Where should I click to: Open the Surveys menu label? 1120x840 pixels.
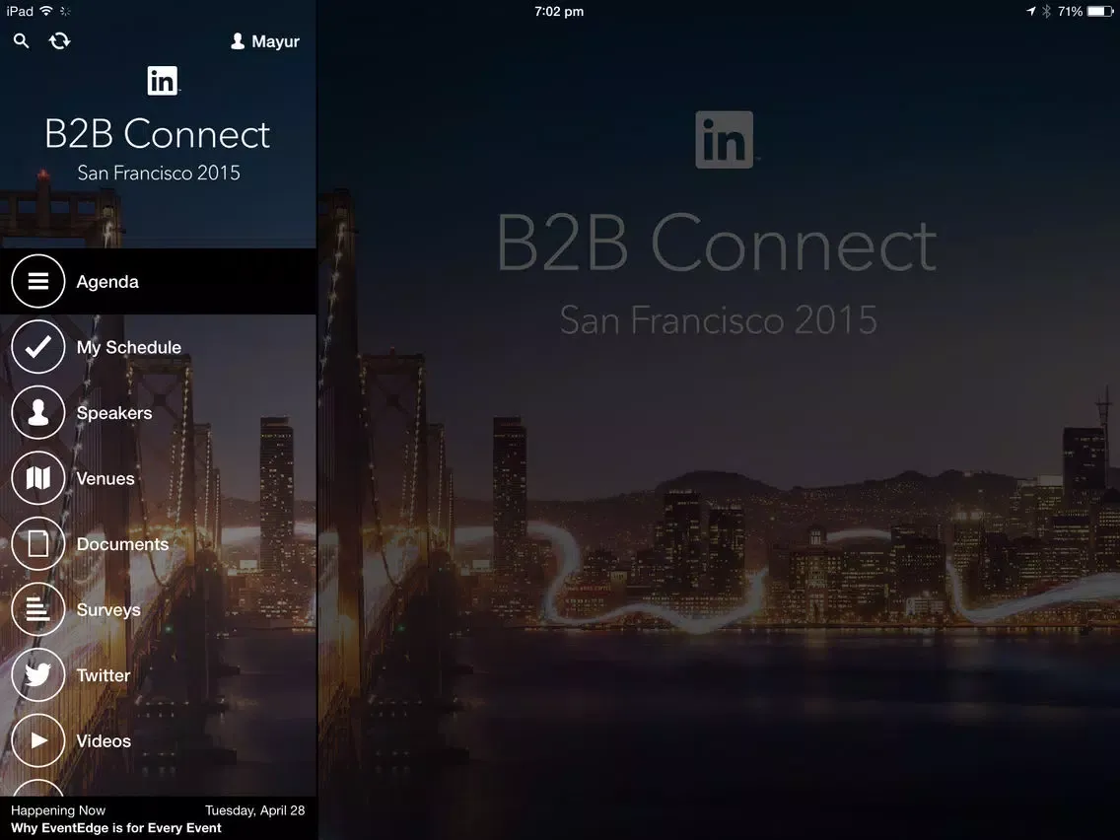tap(108, 610)
